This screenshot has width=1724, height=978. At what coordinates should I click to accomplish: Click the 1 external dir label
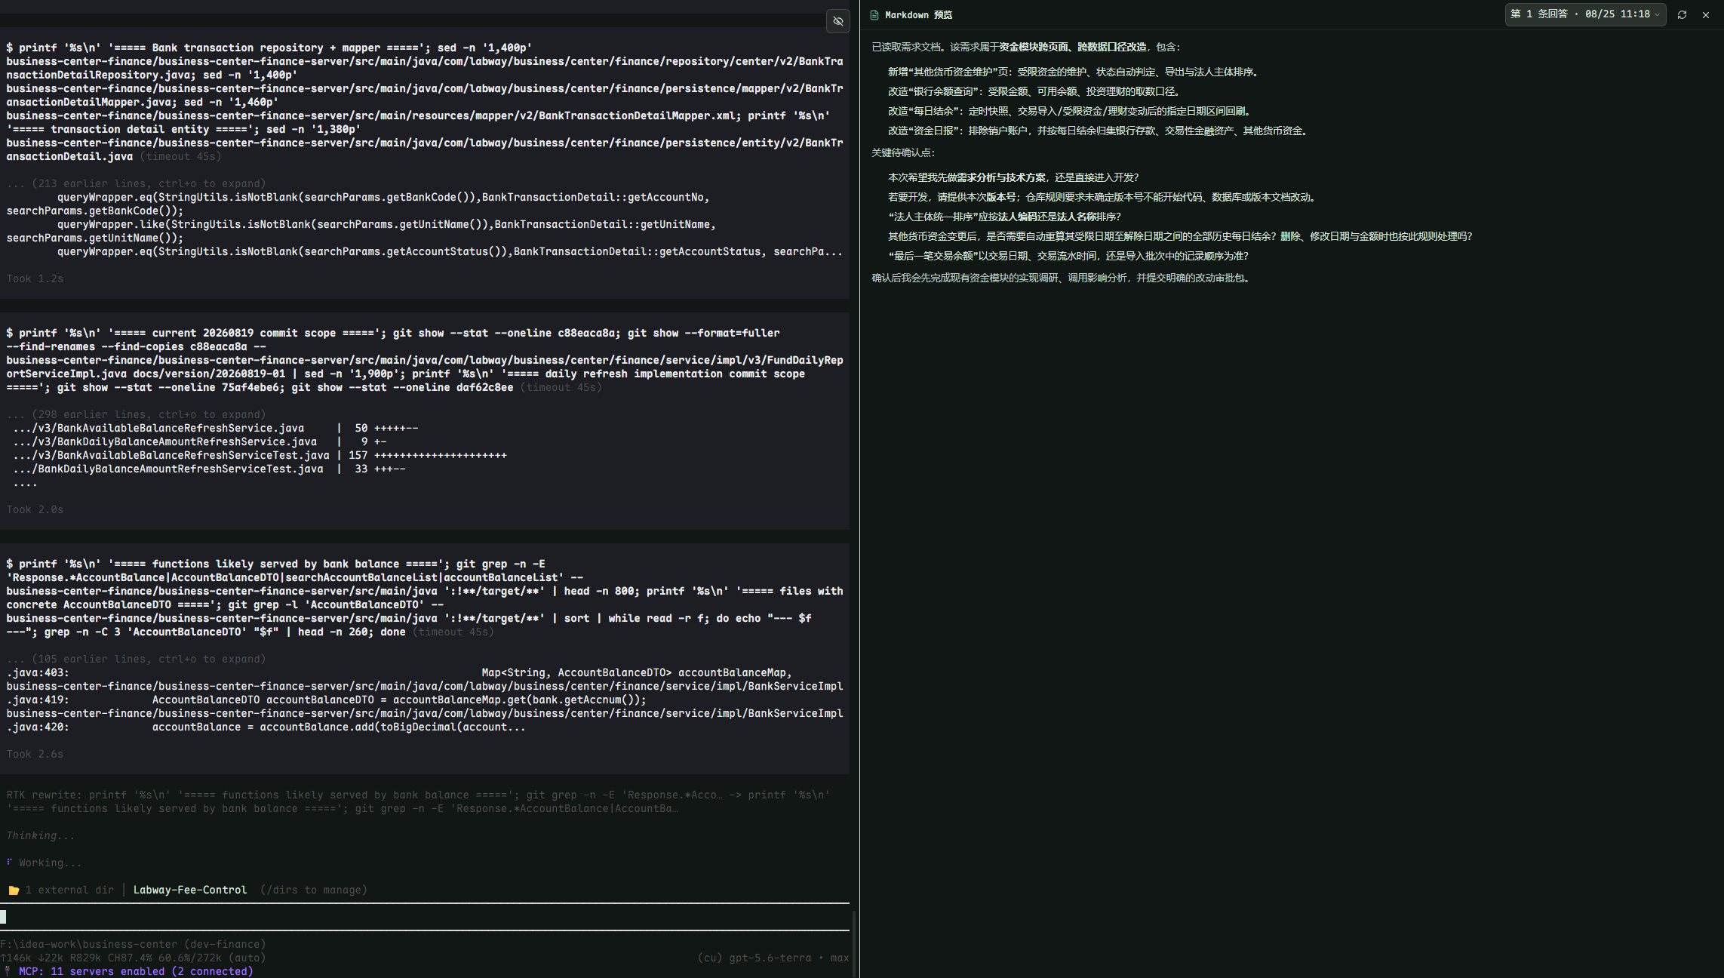(x=69, y=890)
